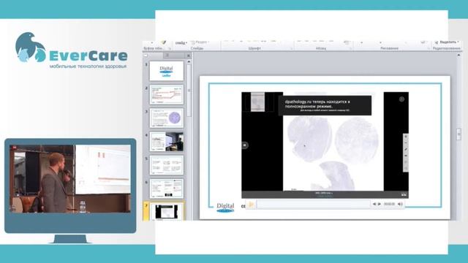Open the Слайд dropdown in the ribbon
The image size is (468, 263).
point(181,43)
